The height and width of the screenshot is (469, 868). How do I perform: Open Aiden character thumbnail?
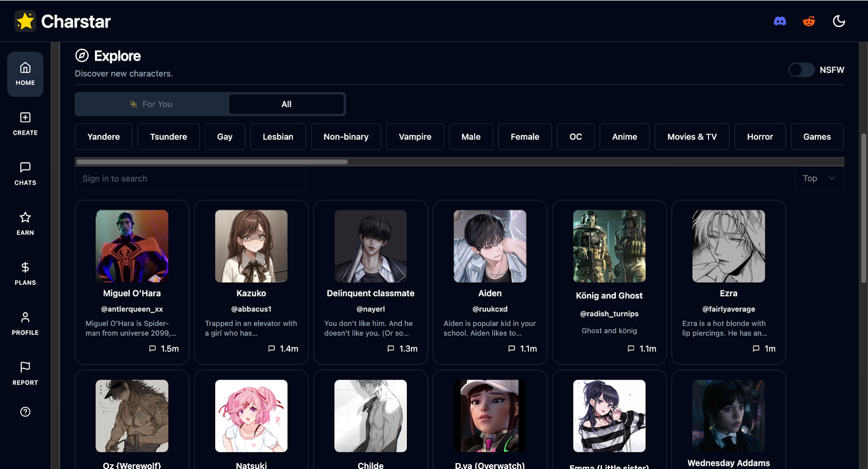[490, 246]
